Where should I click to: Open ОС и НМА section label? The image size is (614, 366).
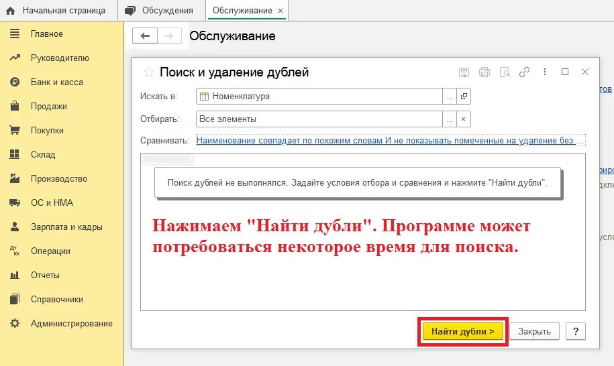point(52,202)
